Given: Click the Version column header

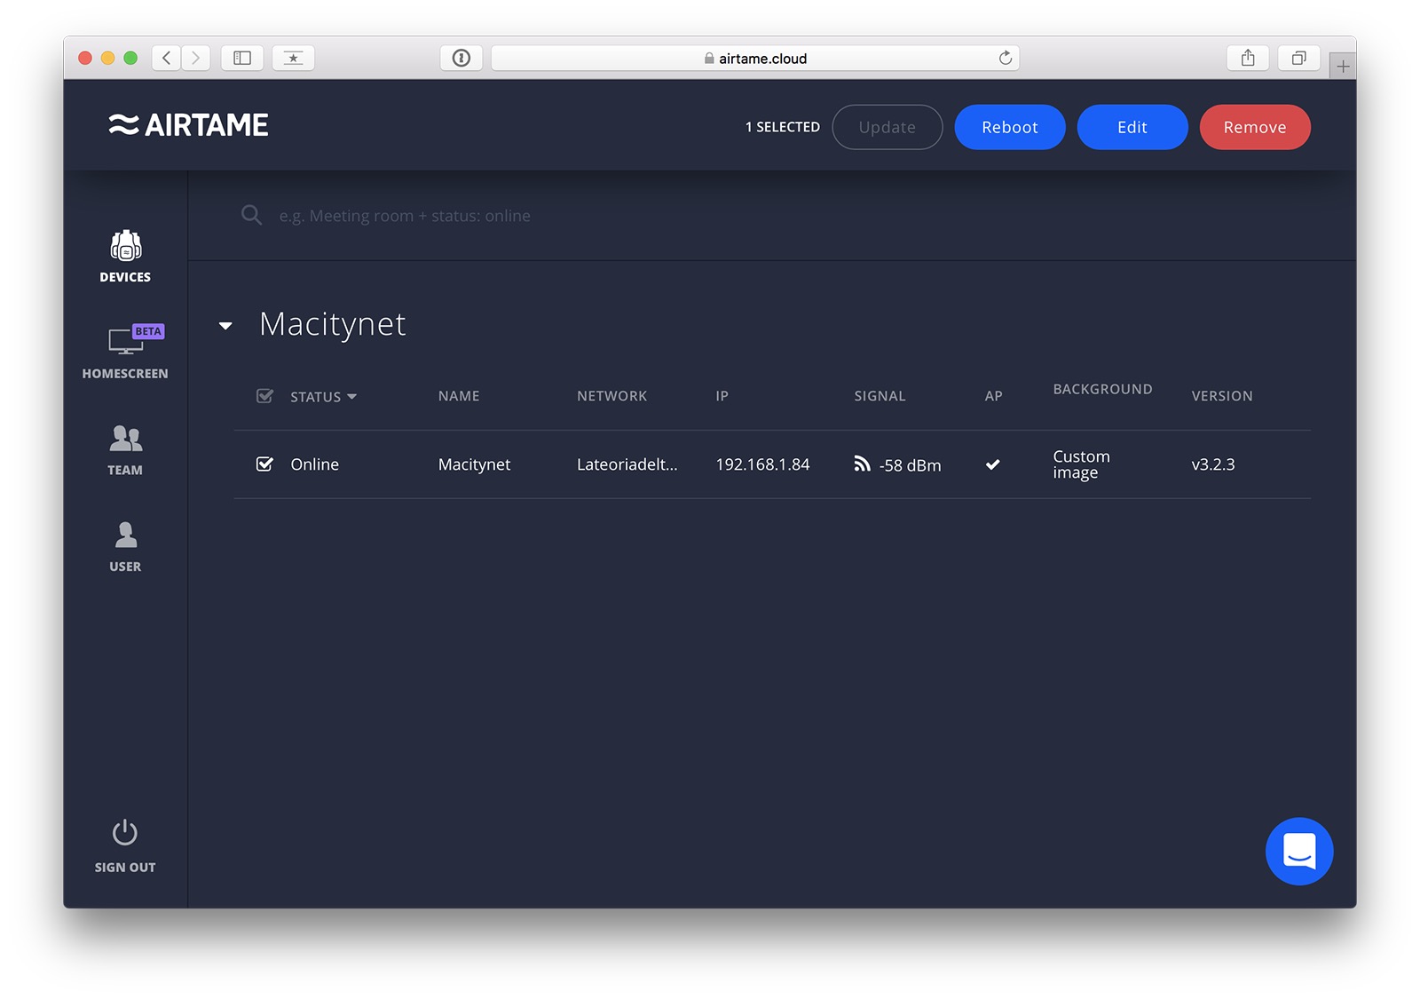Looking at the screenshot, I should coord(1222,396).
